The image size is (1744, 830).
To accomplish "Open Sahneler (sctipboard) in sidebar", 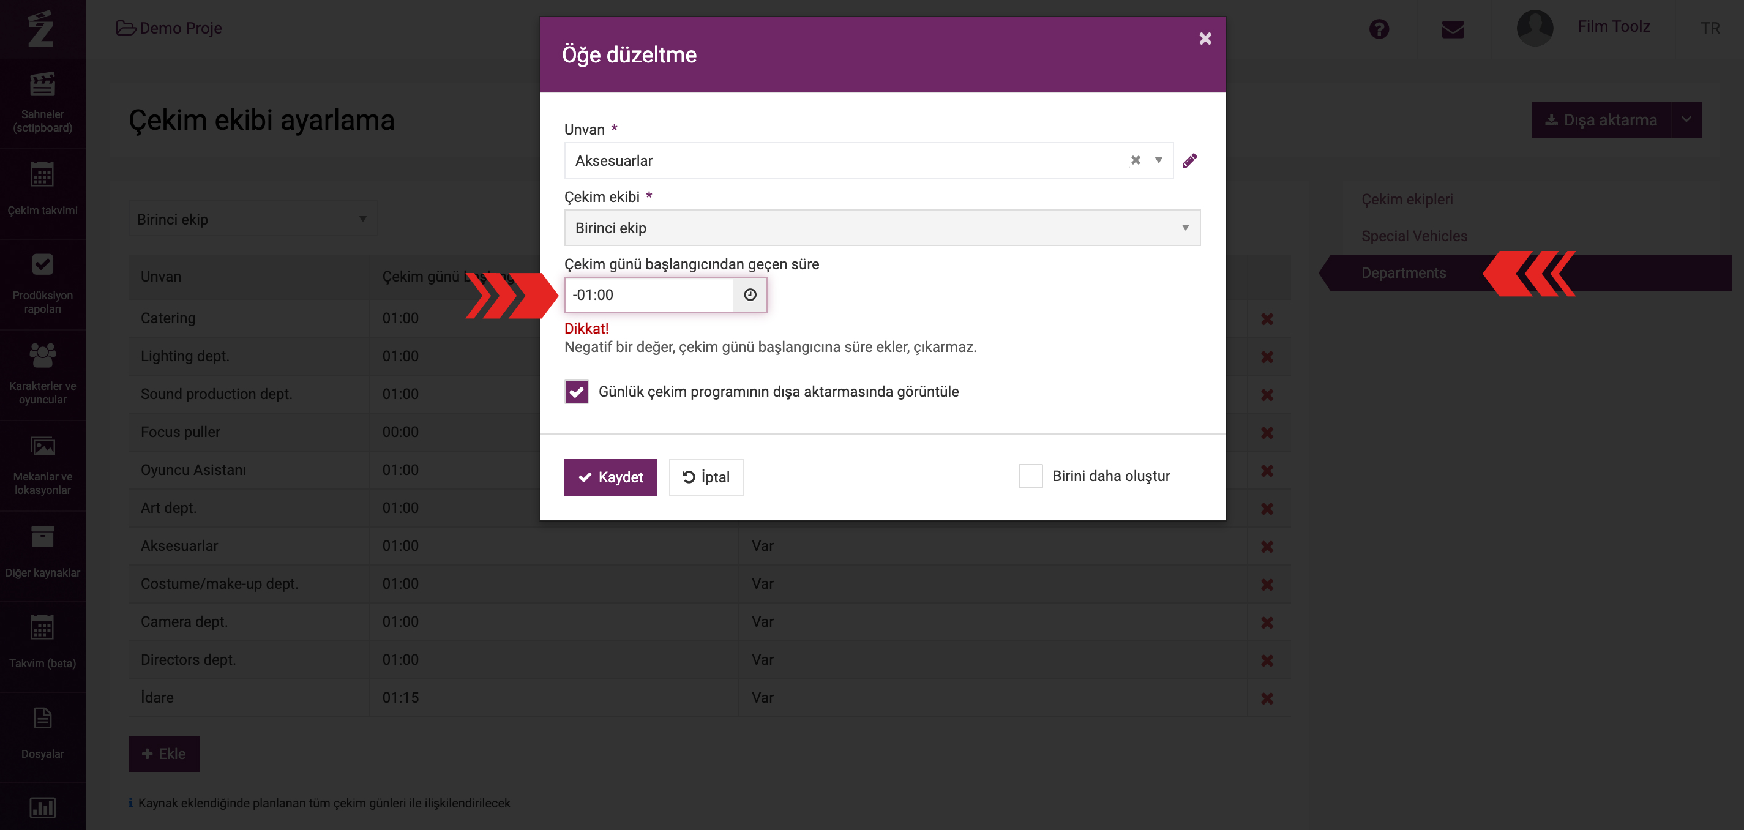I will pyautogui.click(x=43, y=103).
